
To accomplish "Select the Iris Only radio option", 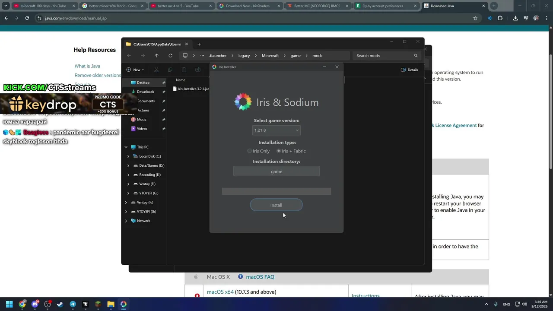I will [x=258, y=151].
